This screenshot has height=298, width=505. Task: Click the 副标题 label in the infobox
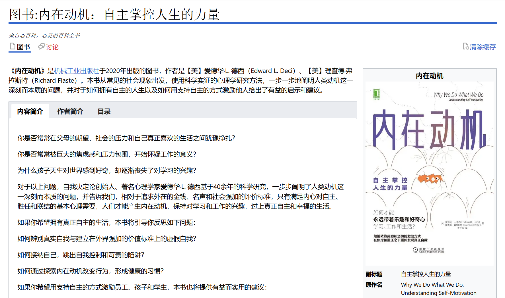tap(374, 274)
